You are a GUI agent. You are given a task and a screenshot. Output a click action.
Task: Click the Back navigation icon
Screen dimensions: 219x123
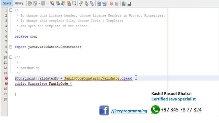click(x=35, y=3)
